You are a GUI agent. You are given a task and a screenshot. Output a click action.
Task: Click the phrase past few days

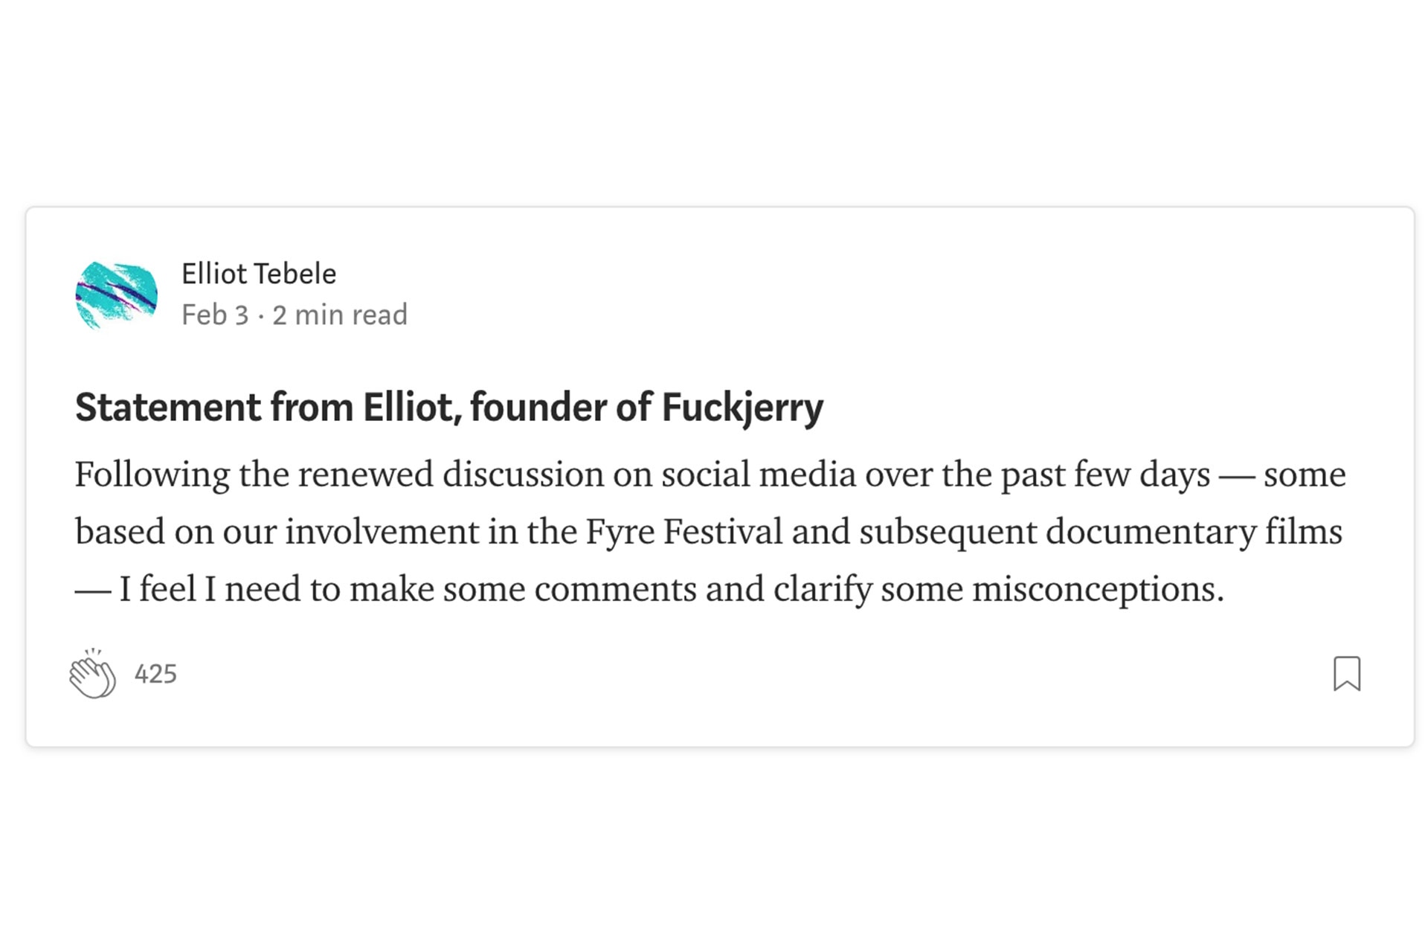click(x=1105, y=475)
